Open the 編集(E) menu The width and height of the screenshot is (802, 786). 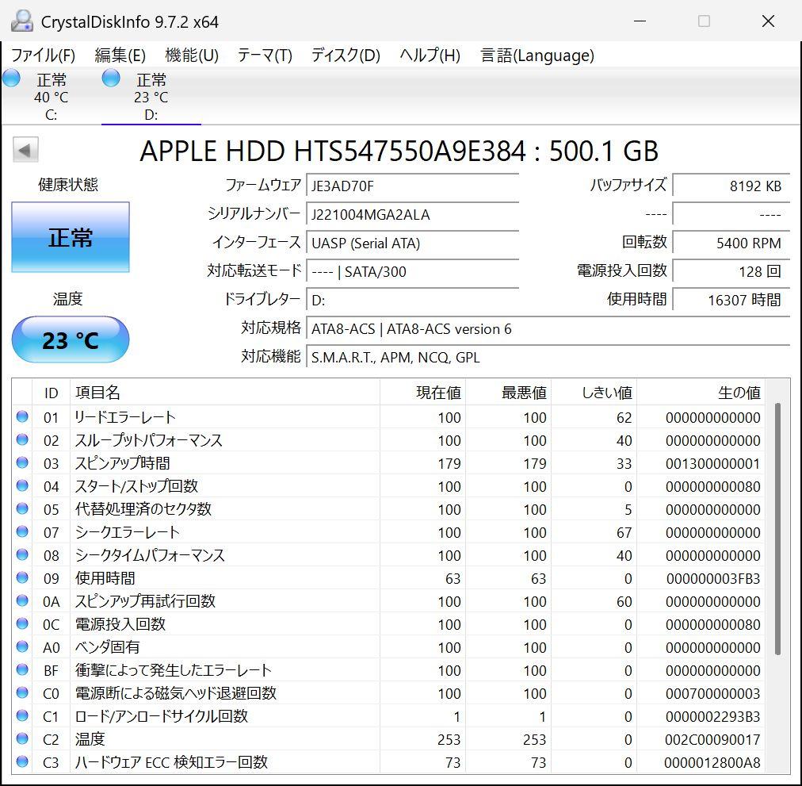coord(120,55)
